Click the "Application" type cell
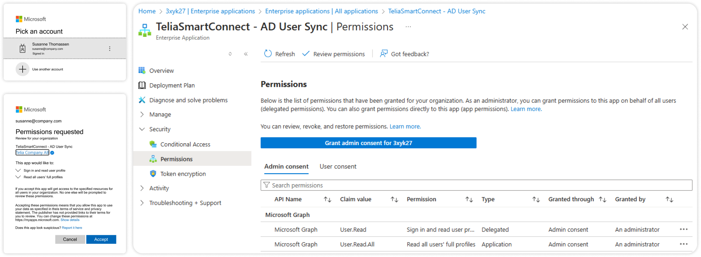The image size is (701, 257). pos(497,244)
